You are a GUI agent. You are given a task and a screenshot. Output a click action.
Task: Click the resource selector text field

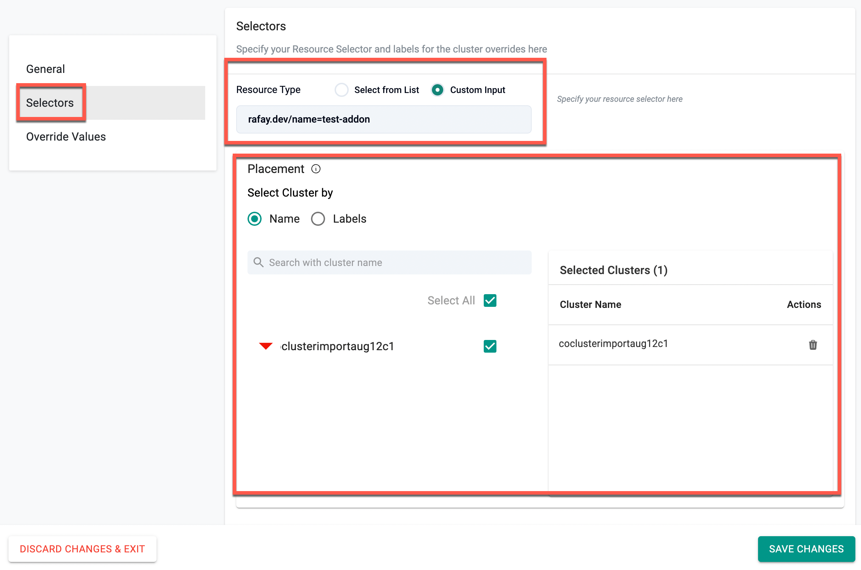[x=383, y=119]
